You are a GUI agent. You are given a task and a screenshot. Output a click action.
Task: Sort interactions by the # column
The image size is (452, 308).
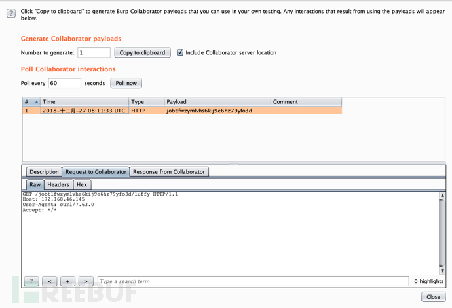click(31, 102)
